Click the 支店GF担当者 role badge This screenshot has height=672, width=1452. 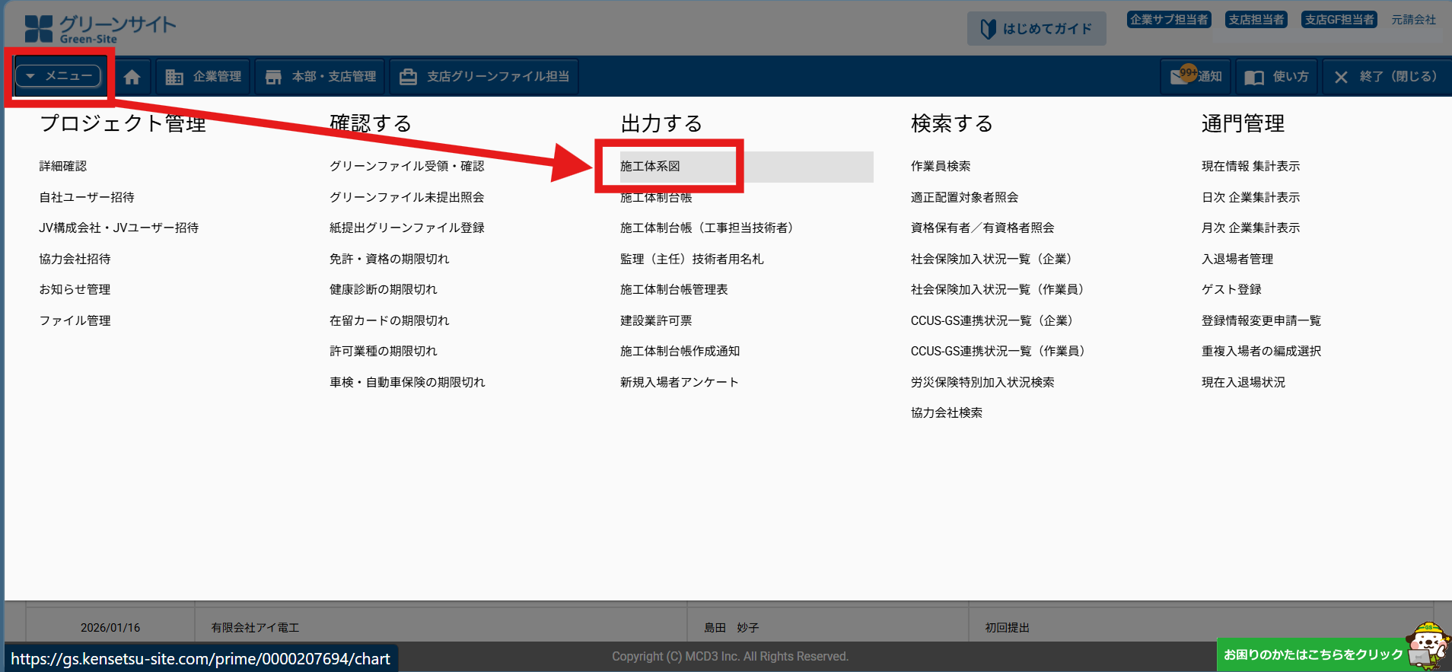pyautogui.click(x=1339, y=20)
